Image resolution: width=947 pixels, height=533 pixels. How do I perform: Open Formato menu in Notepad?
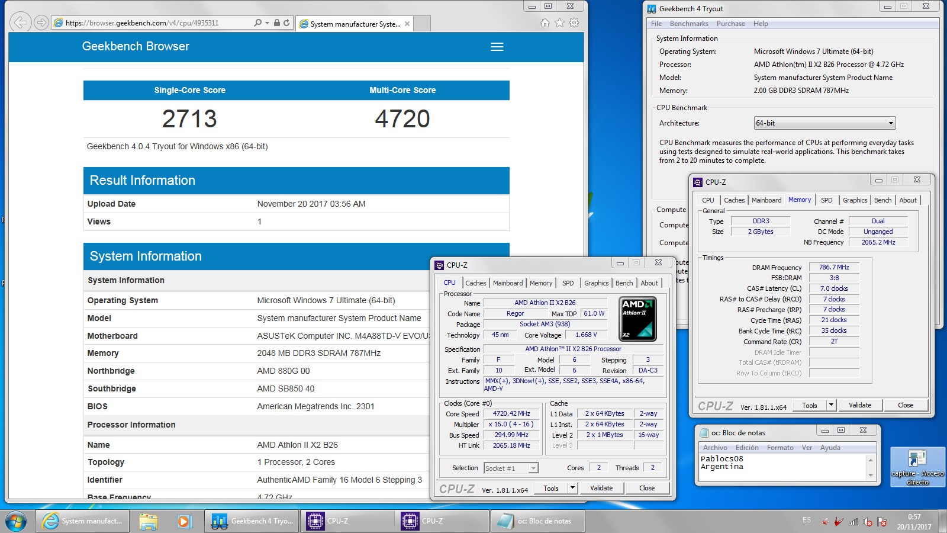click(780, 448)
